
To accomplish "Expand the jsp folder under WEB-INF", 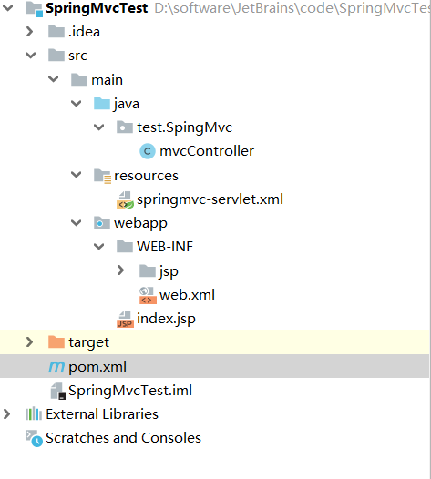I will (121, 270).
